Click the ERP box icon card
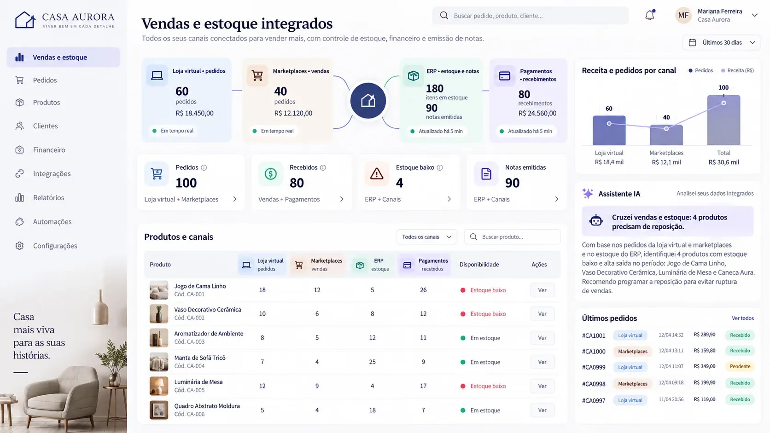This screenshot has height=433, width=770. (x=413, y=75)
